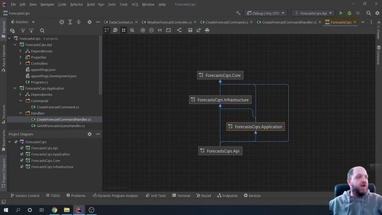Screen dimensions: 382x215
Task: Select ForecastsCqrs.Api diagram node
Action: coord(220,151)
